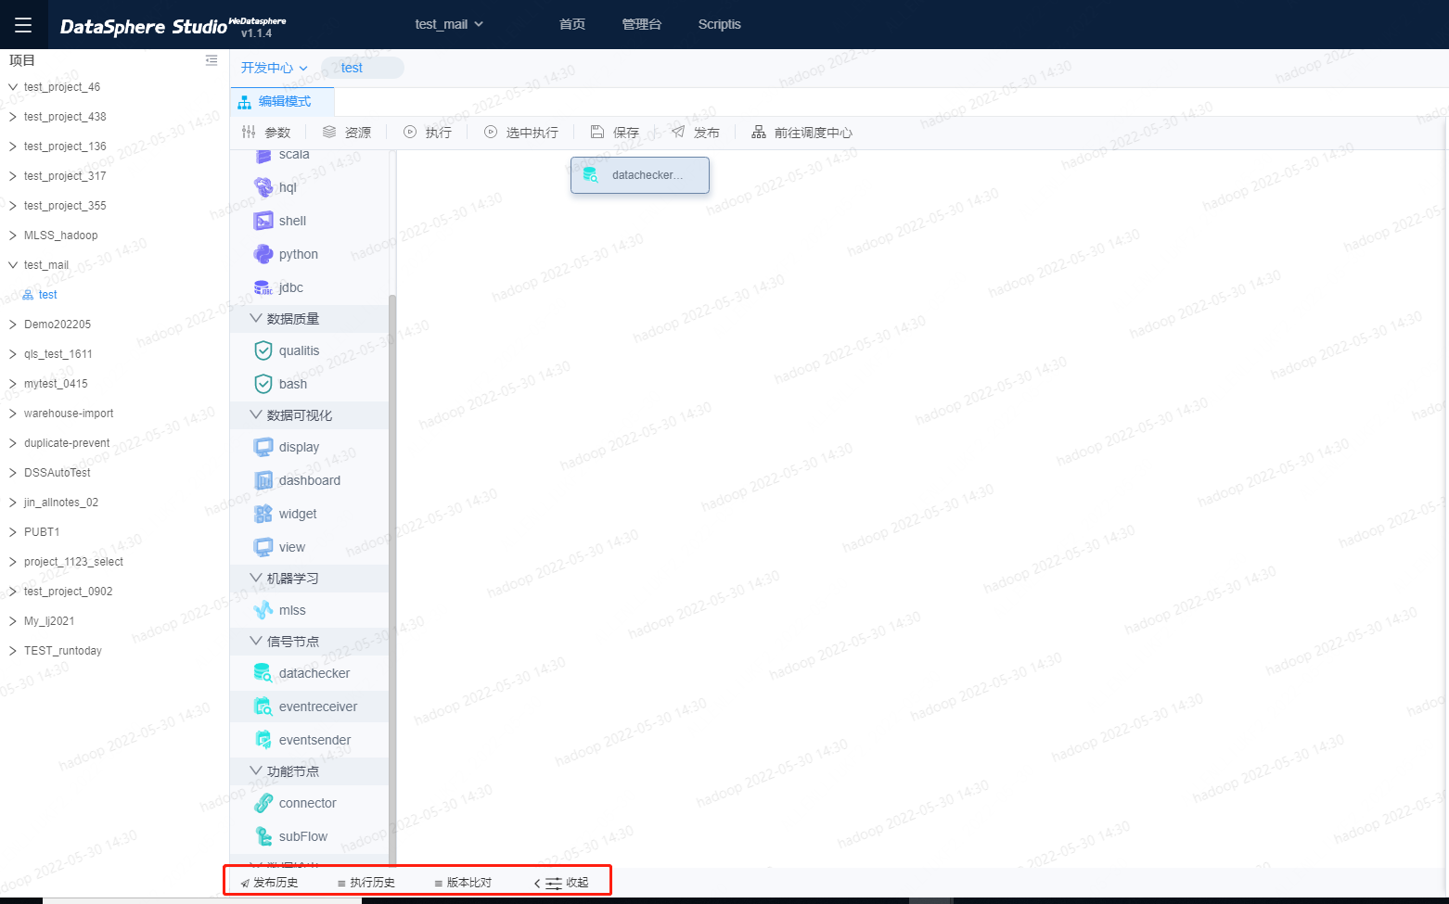Image resolution: width=1449 pixels, height=904 pixels.
Task: Select the connector function node
Action: click(x=307, y=802)
